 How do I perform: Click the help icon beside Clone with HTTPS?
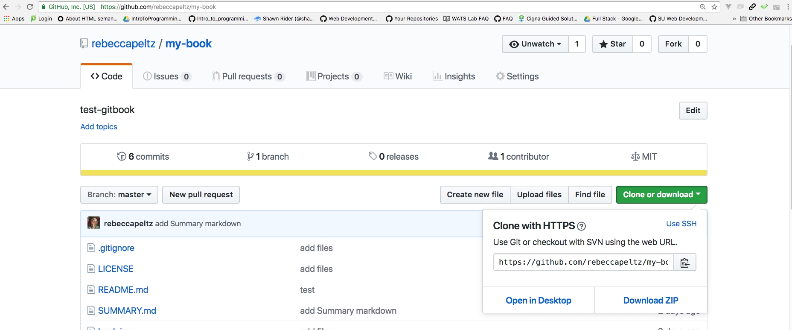click(581, 226)
